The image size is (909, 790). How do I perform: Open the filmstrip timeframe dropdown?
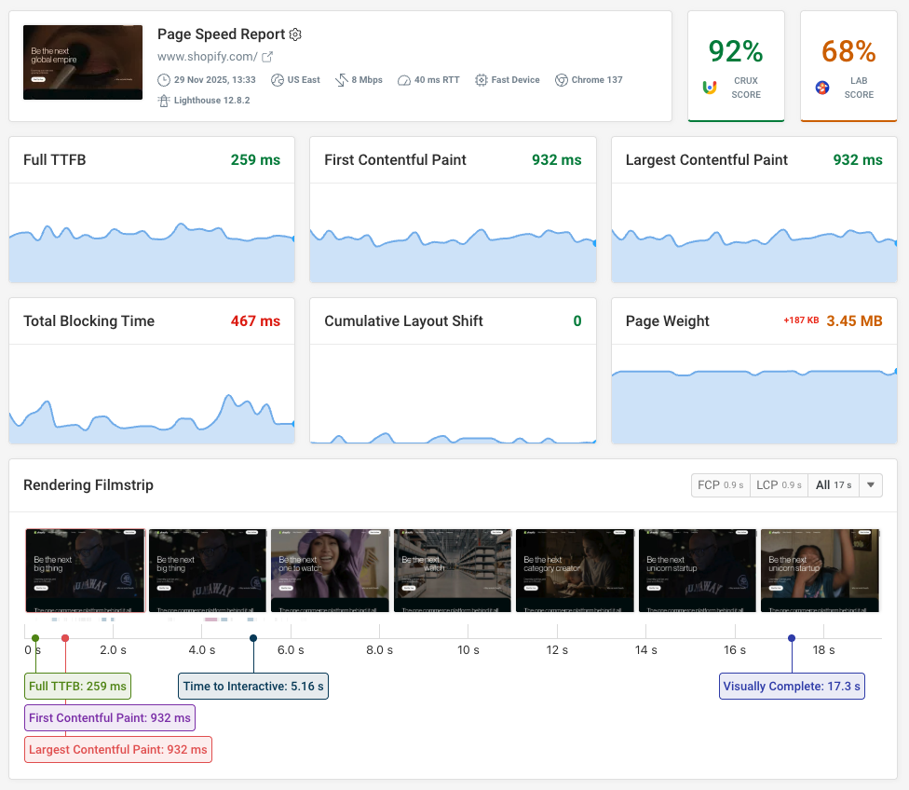[870, 484]
